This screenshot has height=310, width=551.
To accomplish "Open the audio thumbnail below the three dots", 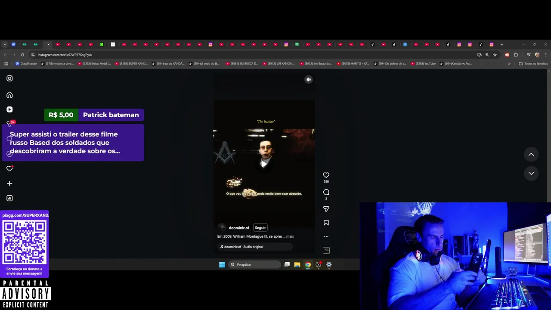I will click(x=326, y=250).
